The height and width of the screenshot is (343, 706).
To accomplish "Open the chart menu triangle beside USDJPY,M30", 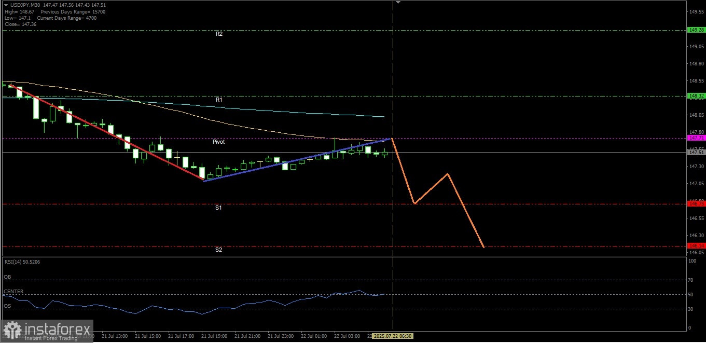I will (6, 5).
